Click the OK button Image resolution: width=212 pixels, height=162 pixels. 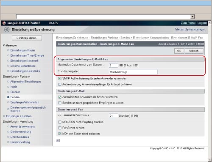179,51
